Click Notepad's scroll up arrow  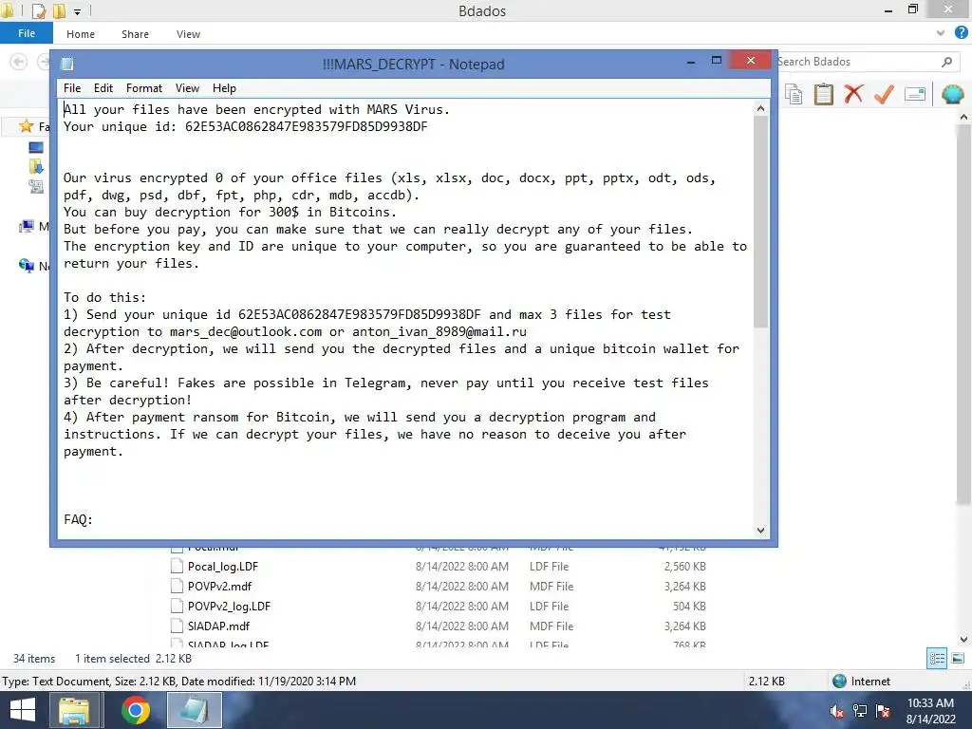[x=760, y=108]
